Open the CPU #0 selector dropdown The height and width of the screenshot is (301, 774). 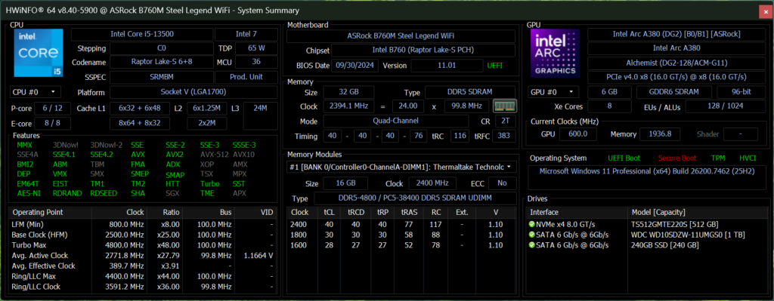point(35,92)
